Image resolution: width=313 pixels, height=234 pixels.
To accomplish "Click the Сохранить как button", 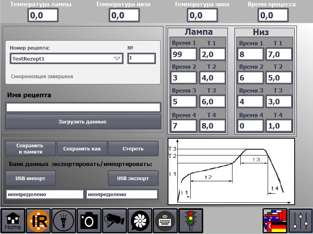I will (82, 148).
